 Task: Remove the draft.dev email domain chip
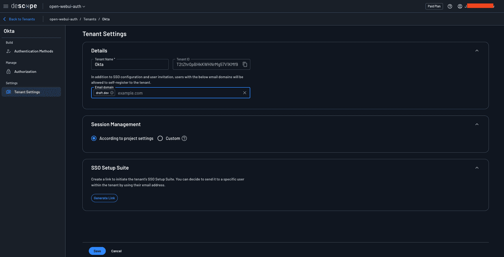point(112,93)
